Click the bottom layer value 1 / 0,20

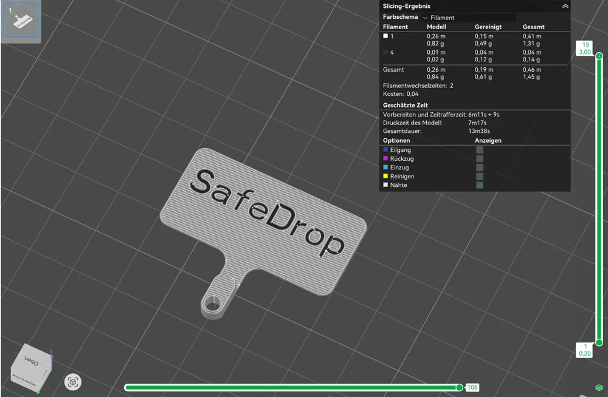tap(585, 350)
